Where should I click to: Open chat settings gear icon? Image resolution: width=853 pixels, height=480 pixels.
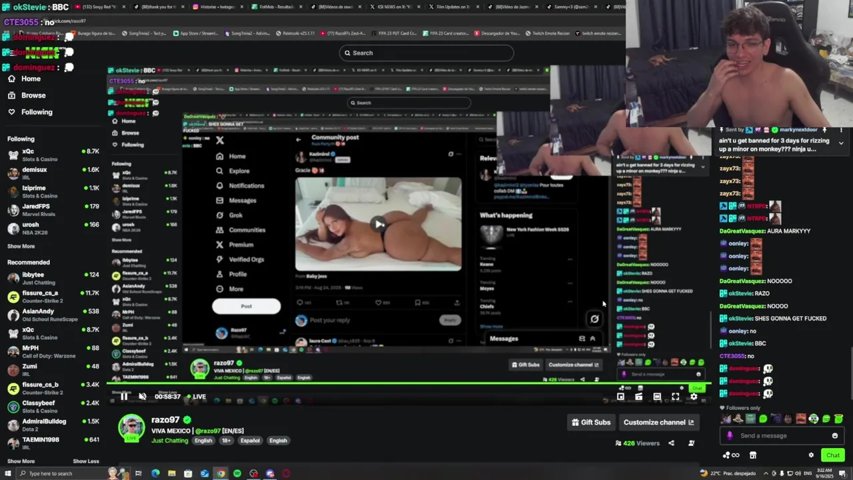click(811, 455)
